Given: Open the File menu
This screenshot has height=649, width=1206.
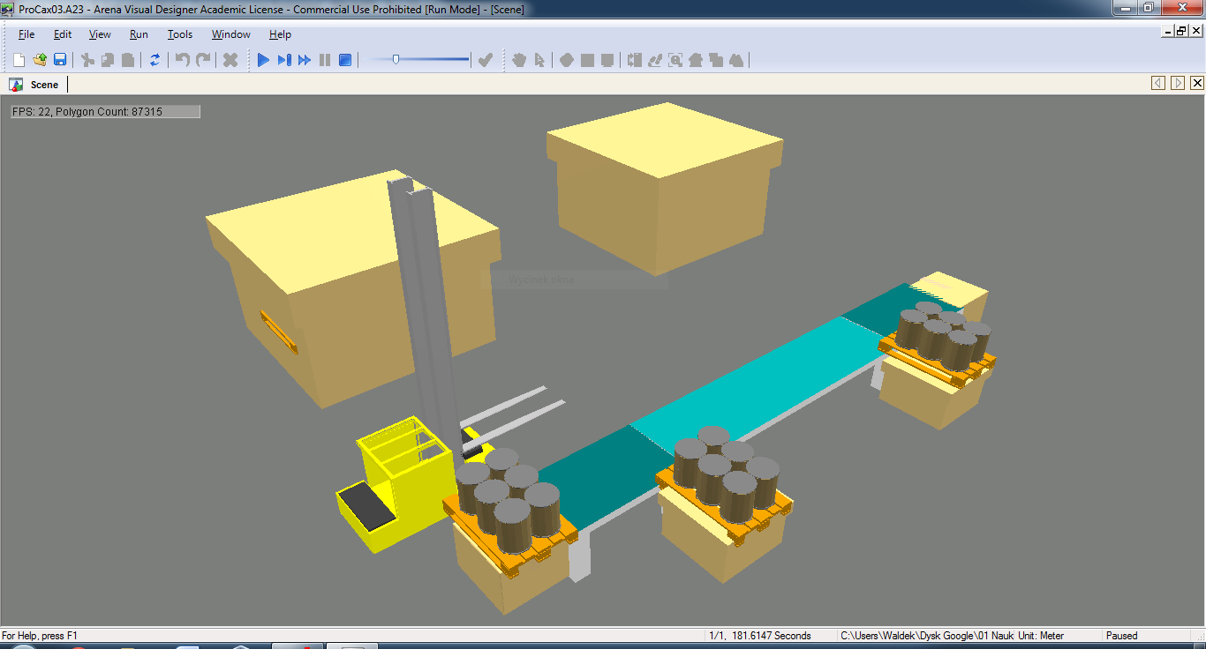Looking at the screenshot, I should 26,34.
